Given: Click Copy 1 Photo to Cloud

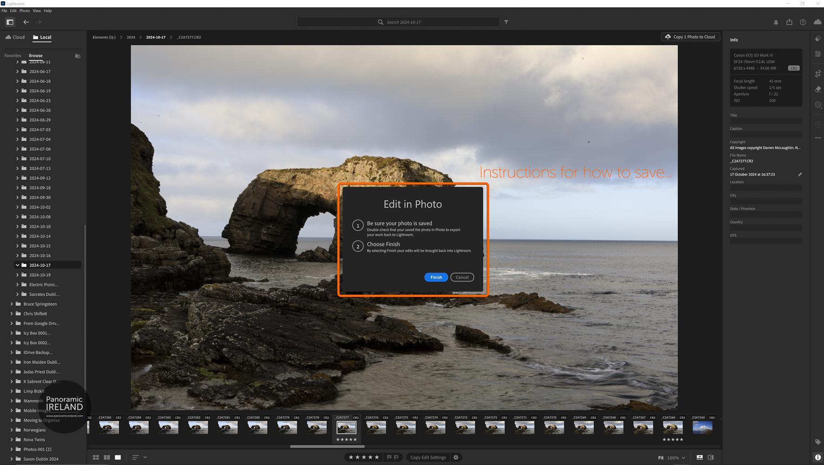Looking at the screenshot, I should point(690,37).
